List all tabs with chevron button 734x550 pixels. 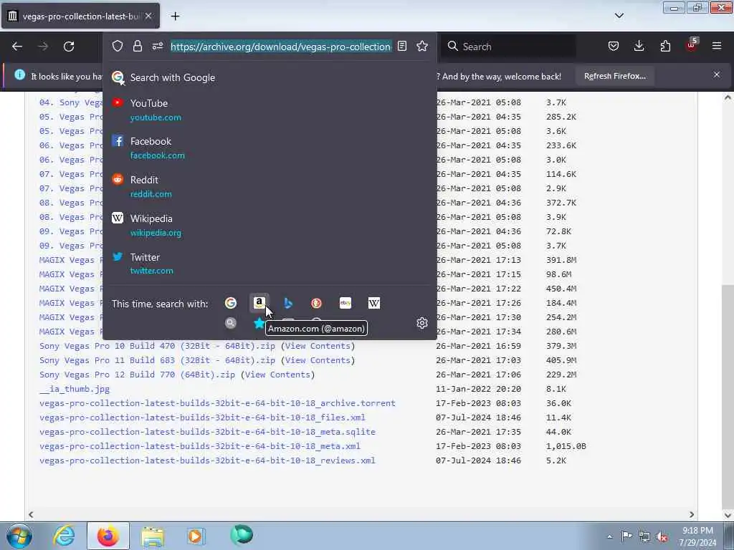619,16
